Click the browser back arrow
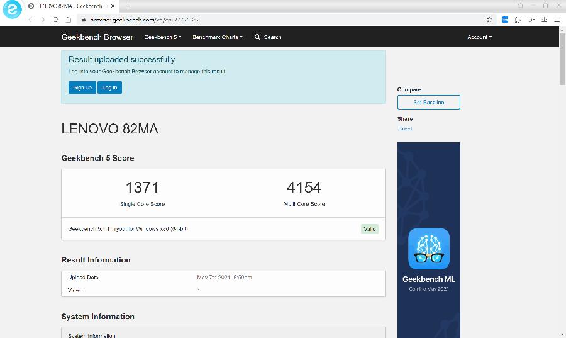This screenshot has width=566, height=338. click(30, 20)
